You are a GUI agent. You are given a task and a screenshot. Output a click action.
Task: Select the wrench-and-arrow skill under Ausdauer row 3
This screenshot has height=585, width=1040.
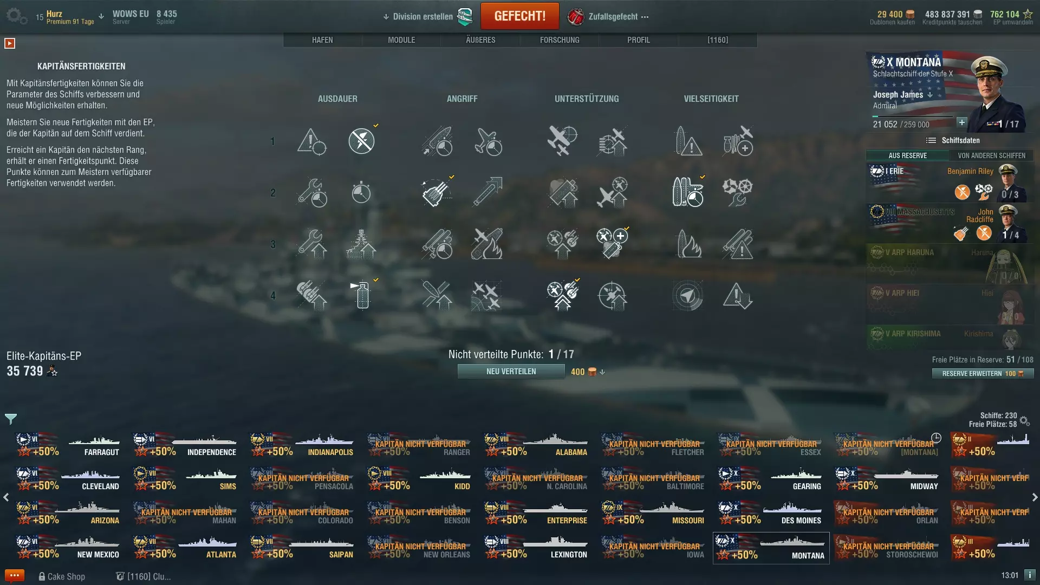click(312, 244)
